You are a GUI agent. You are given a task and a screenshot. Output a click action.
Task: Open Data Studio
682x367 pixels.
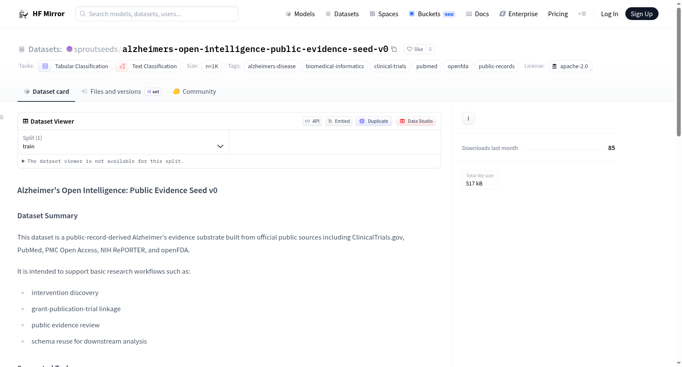click(416, 121)
